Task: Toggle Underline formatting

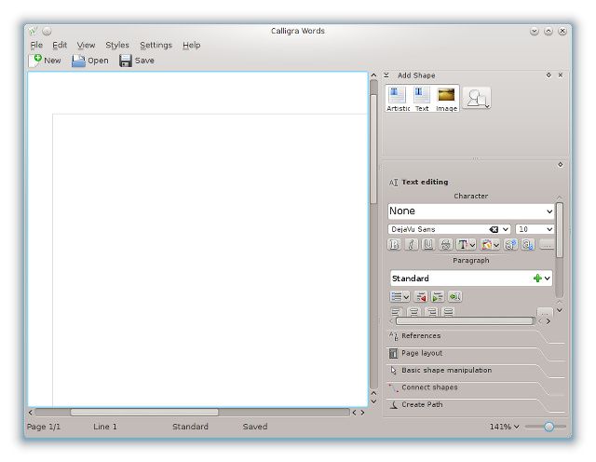Action: click(428, 244)
